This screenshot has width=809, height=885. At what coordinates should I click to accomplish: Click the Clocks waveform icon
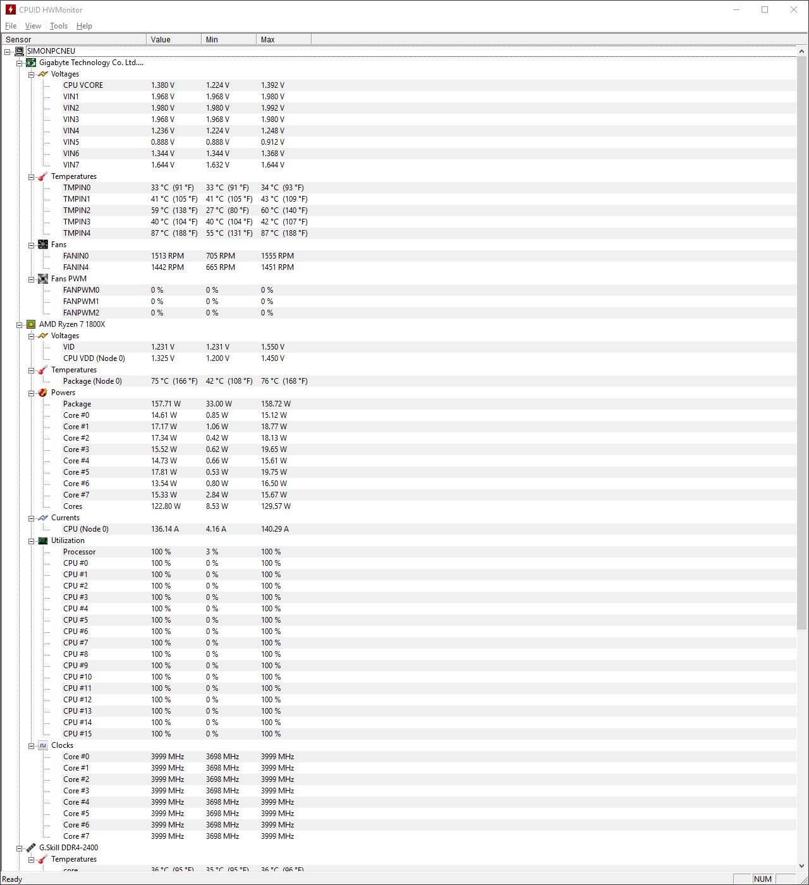43,745
